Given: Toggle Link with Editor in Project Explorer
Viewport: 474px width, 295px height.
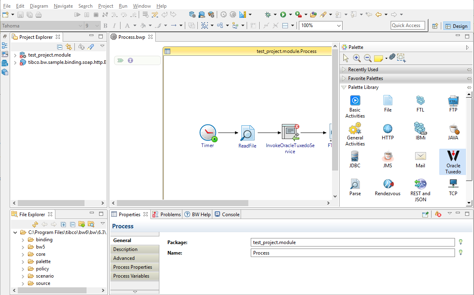Looking at the screenshot, I should [x=69, y=47].
